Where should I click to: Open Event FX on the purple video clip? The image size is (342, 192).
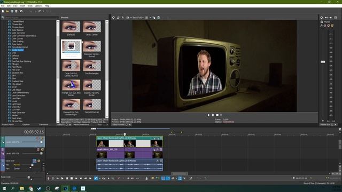click(158, 149)
